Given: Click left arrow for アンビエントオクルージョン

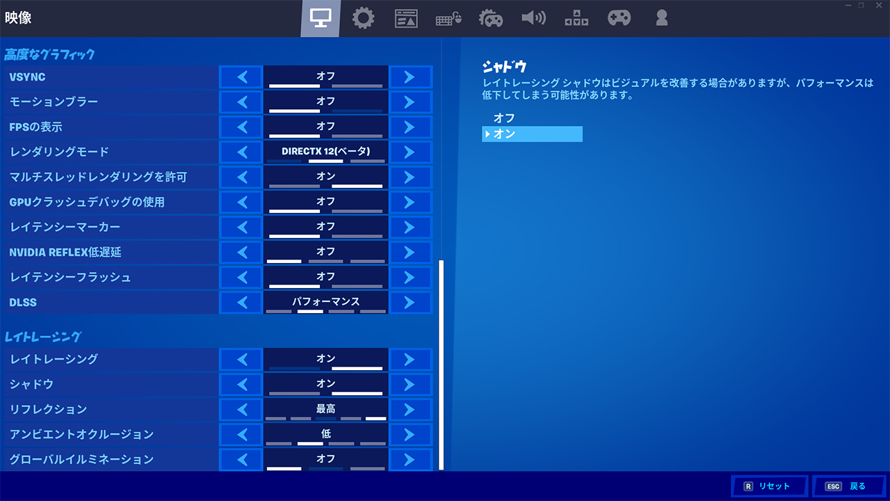Looking at the screenshot, I should tap(241, 434).
